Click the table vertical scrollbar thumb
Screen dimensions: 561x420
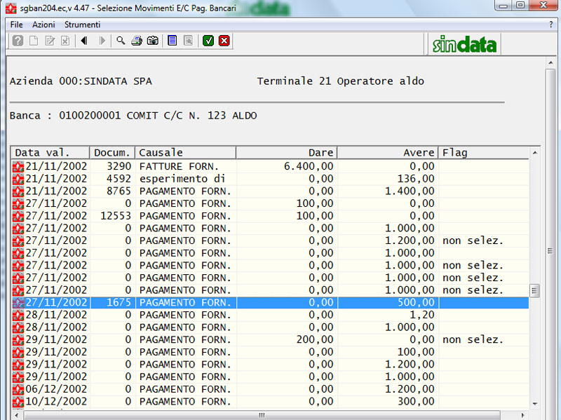click(534, 290)
